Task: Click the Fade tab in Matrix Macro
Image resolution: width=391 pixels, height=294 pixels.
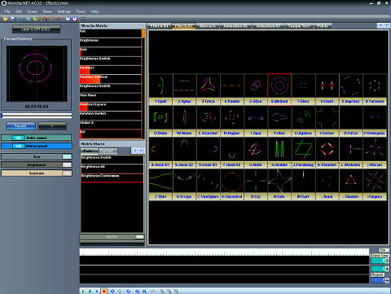Action: (90, 151)
